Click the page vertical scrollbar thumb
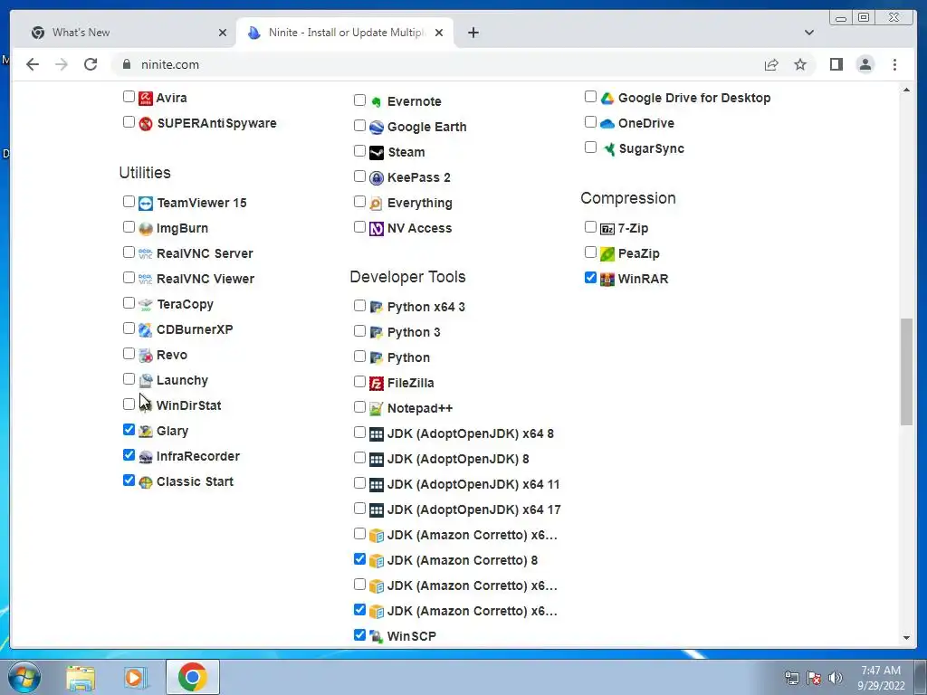Image resolution: width=927 pixels, height=695 pixels. click(906, 371)
